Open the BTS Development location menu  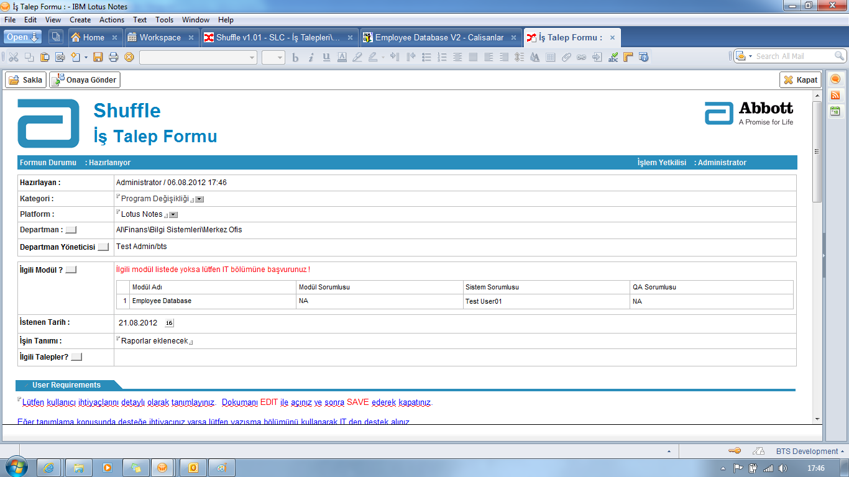(810, 451)
